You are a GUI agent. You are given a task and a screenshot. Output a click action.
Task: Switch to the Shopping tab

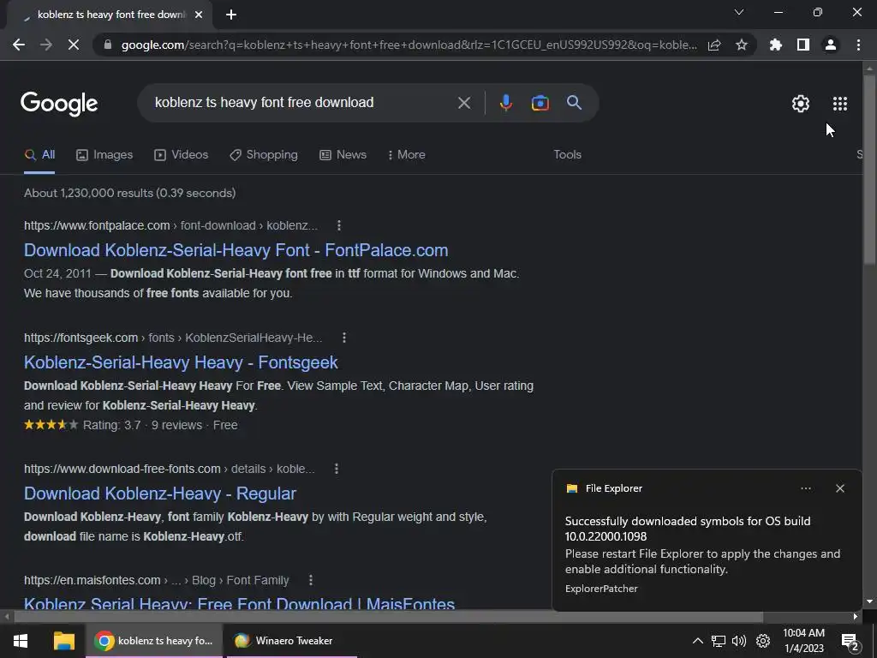point(264,155)
